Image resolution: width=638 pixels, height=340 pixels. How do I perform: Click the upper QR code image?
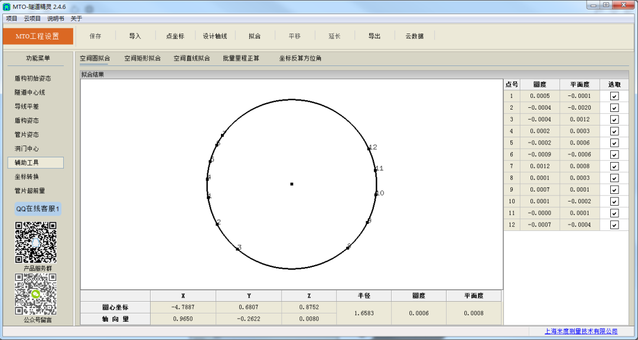(35, 242)
